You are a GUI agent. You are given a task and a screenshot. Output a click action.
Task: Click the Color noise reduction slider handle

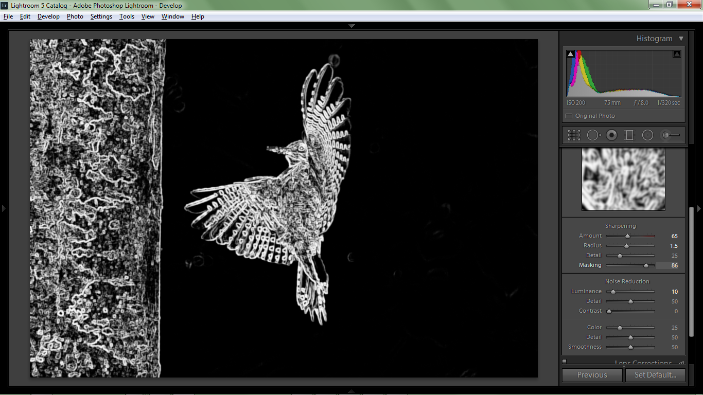tap(620, 328)
